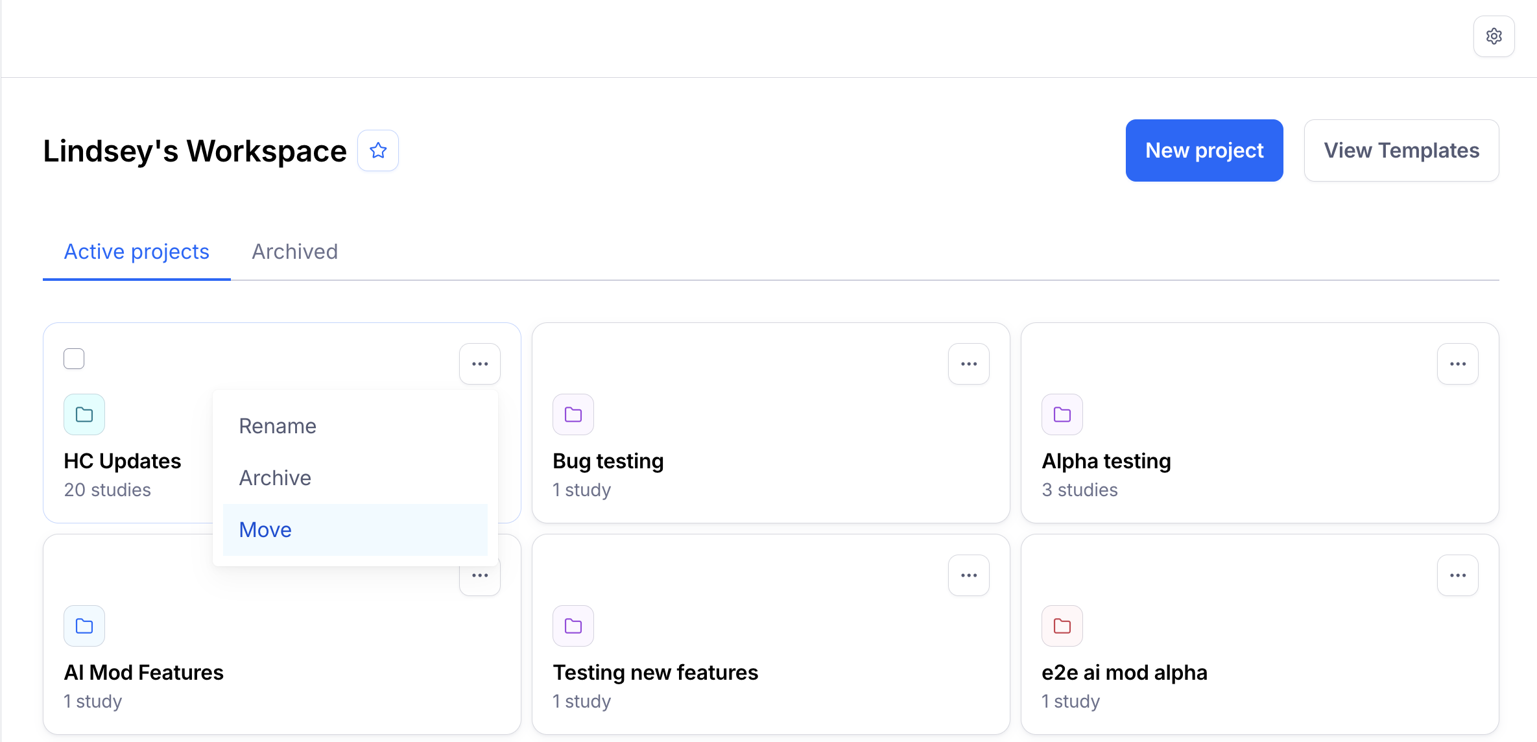Choose Archive in the context menu

[x=275, y=478]
